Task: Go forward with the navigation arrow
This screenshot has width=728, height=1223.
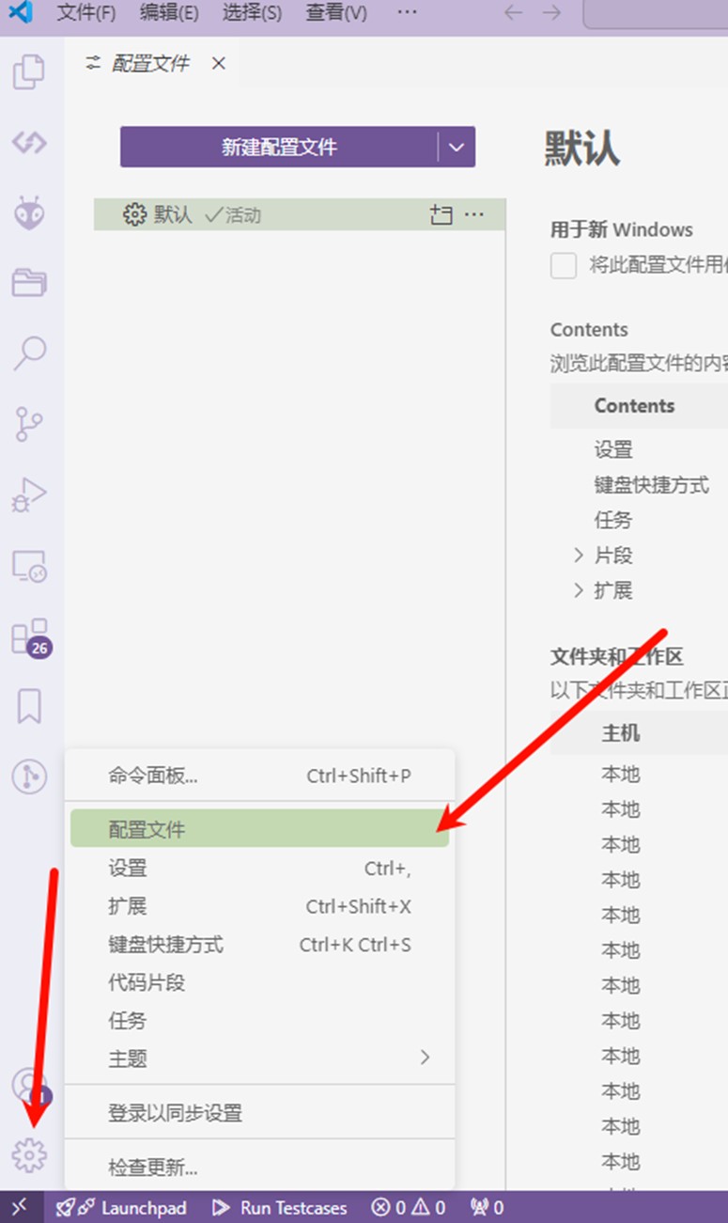Action: 552,13
